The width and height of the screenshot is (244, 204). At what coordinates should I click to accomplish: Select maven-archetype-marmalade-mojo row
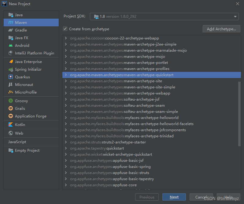[152, 50]
